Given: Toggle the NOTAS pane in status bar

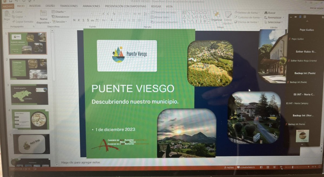Looking at the screenshot, I should 229,168.
